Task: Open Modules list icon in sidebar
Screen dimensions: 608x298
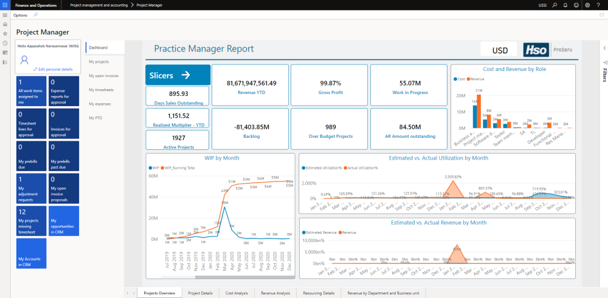Action: click(x=5, y=62)
